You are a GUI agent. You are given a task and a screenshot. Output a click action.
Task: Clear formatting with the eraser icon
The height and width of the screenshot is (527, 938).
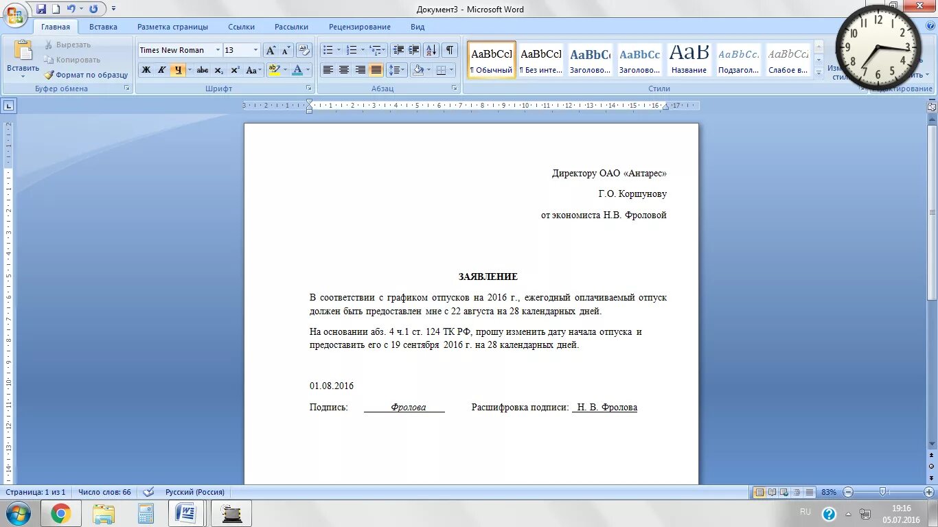305,50
